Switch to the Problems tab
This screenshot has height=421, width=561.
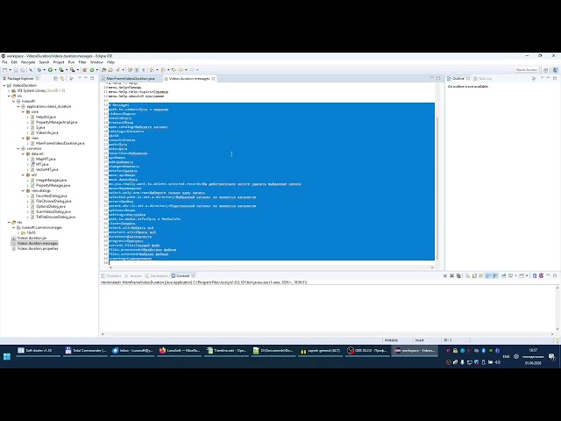click(113, 275)
